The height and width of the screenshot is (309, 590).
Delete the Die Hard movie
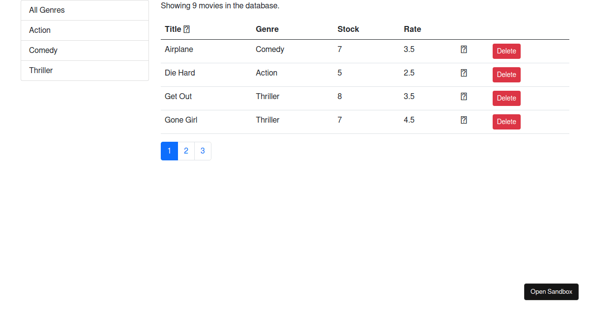(x=506, y=75)
